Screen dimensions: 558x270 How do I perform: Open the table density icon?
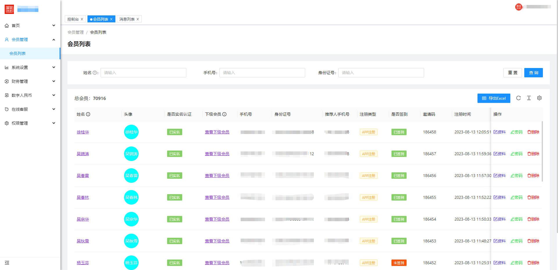click(529, 98)
